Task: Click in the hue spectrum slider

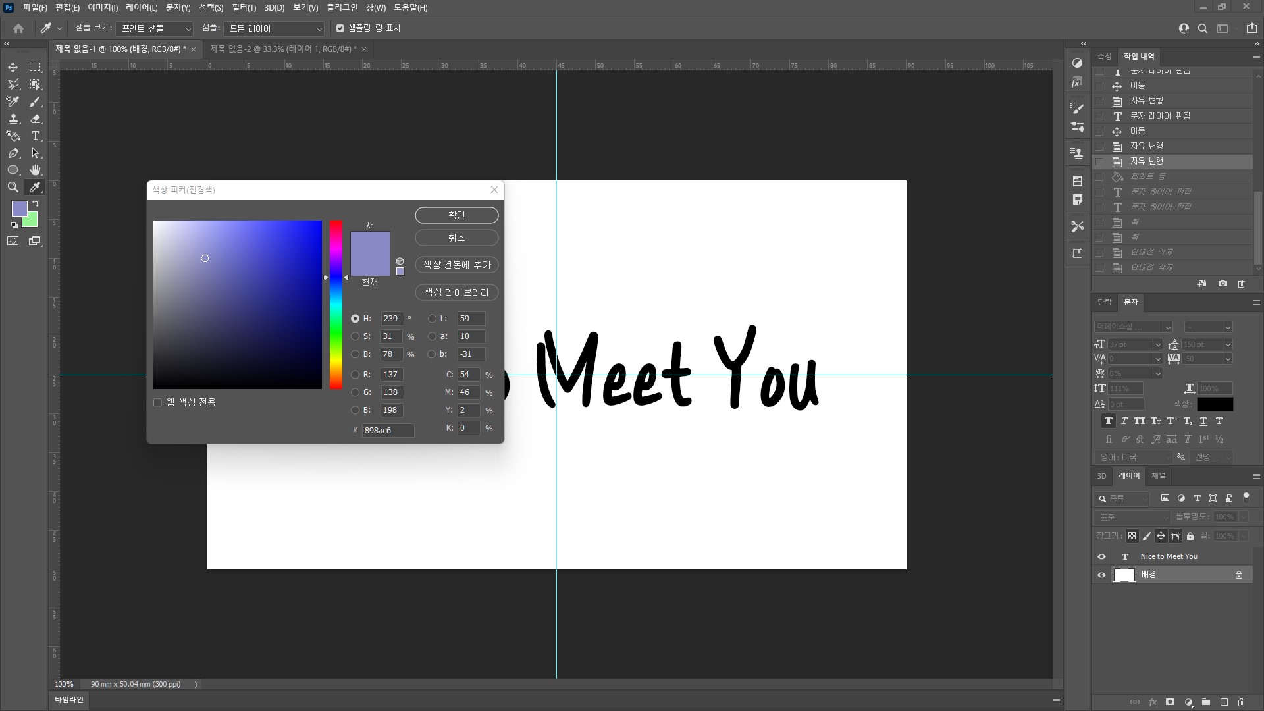Action: (x=336, y=304)
